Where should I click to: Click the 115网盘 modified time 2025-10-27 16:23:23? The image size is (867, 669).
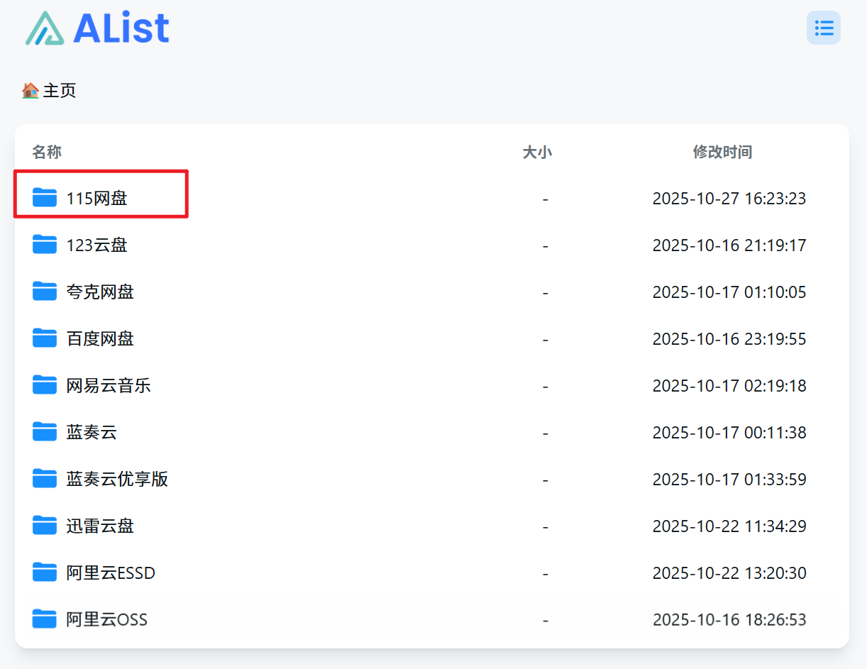pyautogui.click(x=729, y=198)
